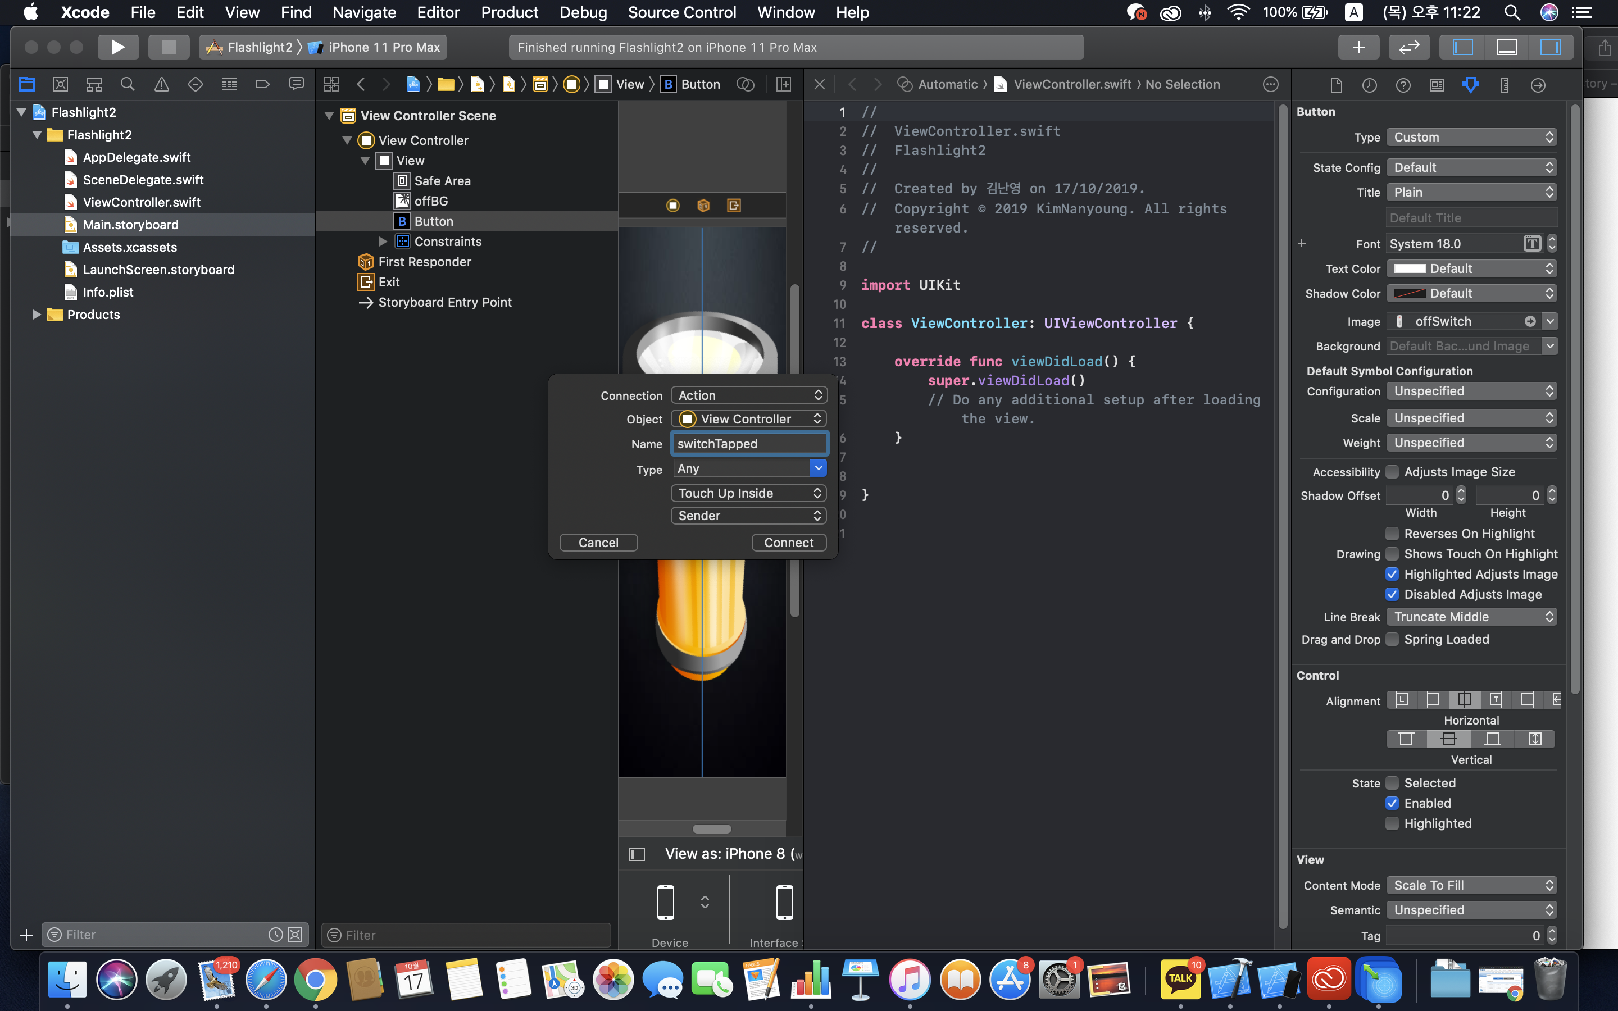
Task: Expand the Constraints tree item
Action: click(x=383, y=242)
